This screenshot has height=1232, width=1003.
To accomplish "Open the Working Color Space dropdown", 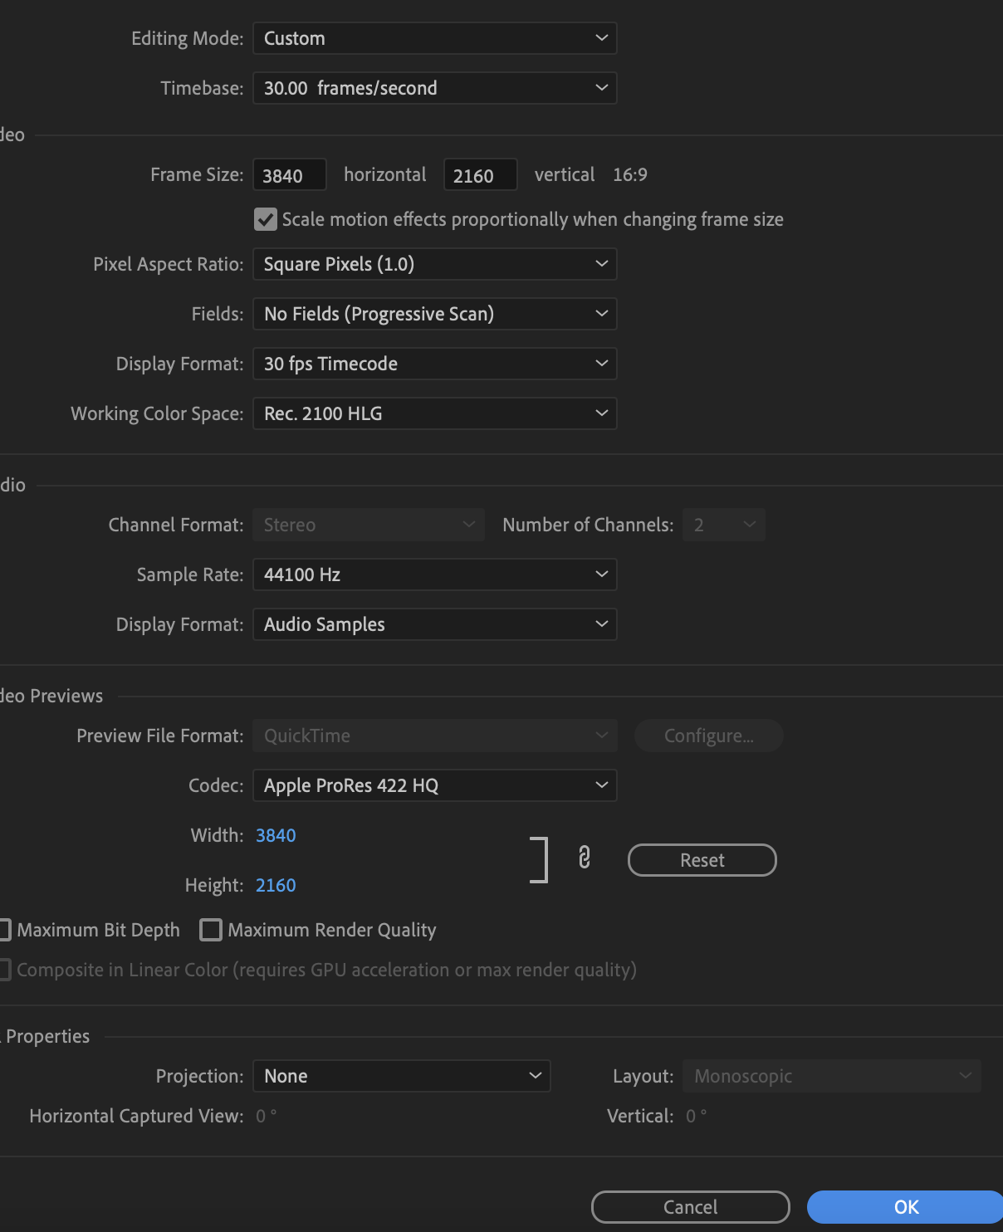I will 434,413.
